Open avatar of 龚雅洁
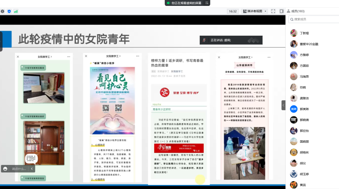Screen dimensions: 339x189 click(294, 98)
